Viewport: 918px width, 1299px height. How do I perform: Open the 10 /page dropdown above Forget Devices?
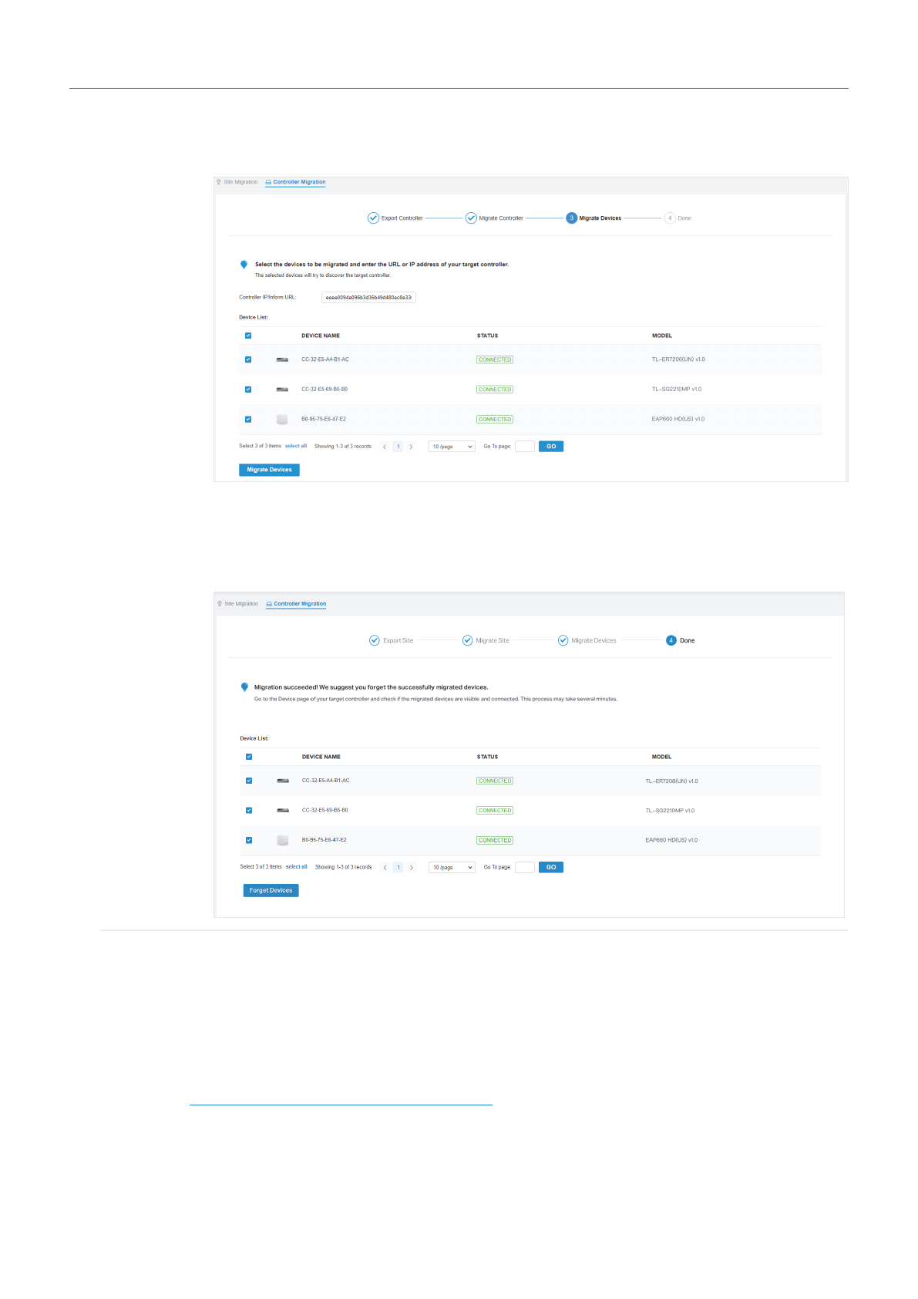(452, 868)
